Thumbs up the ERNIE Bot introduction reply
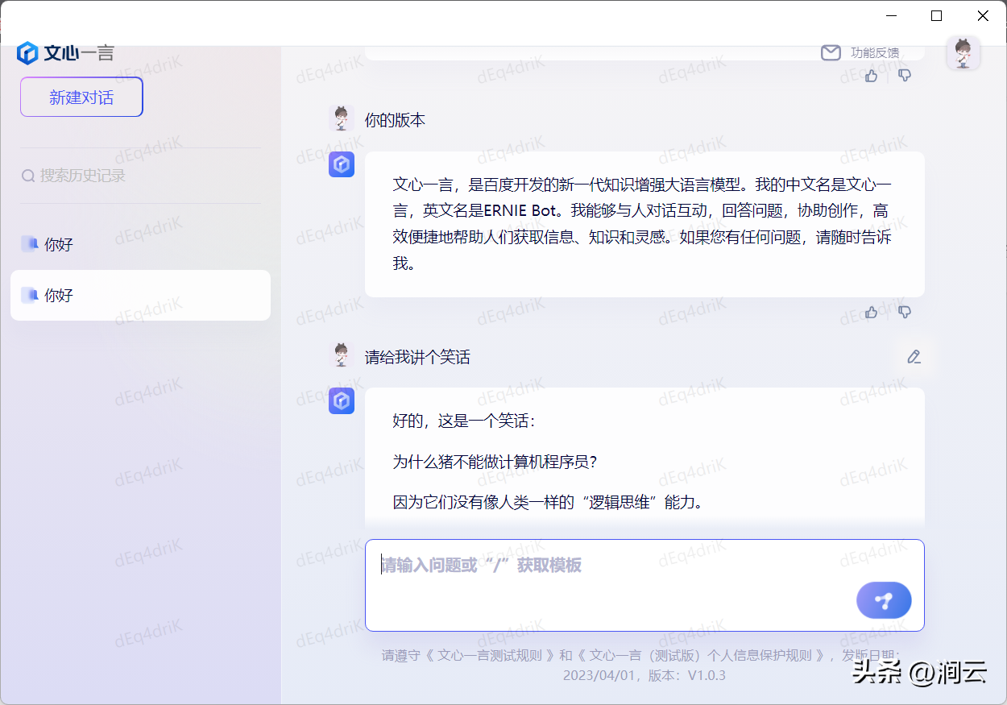The image size is (1007, 705). click(872, 312)
